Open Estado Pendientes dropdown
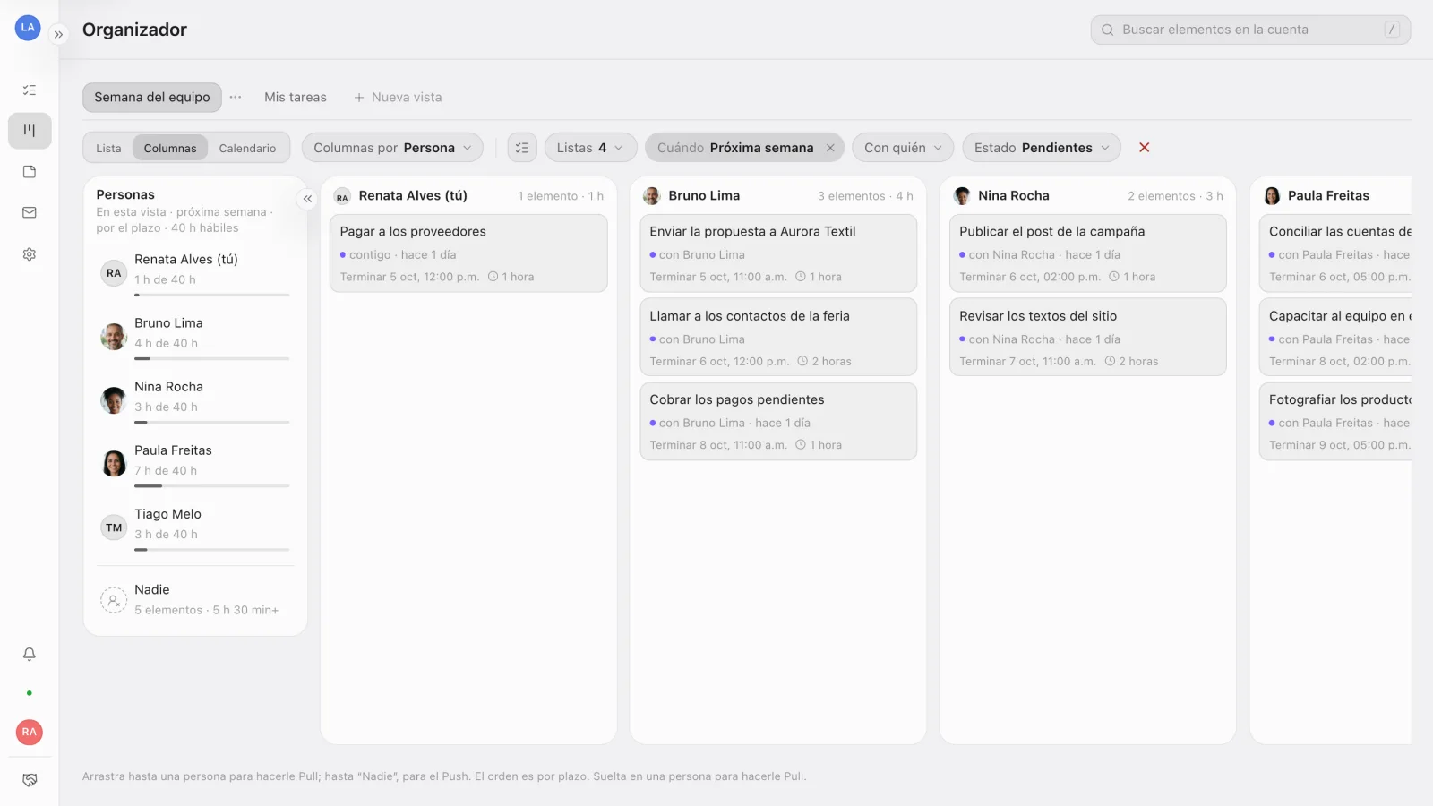 click(x=1042, y=148)
